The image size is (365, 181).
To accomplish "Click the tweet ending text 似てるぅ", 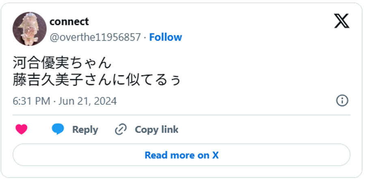I will click(x=159, y=80).
